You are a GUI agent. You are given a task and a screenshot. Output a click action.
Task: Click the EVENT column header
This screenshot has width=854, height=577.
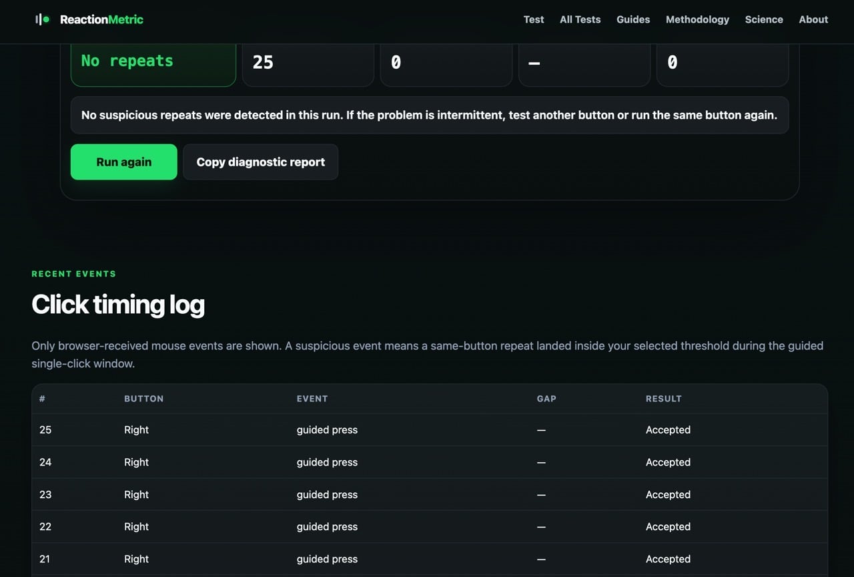(x=312, y=399)
